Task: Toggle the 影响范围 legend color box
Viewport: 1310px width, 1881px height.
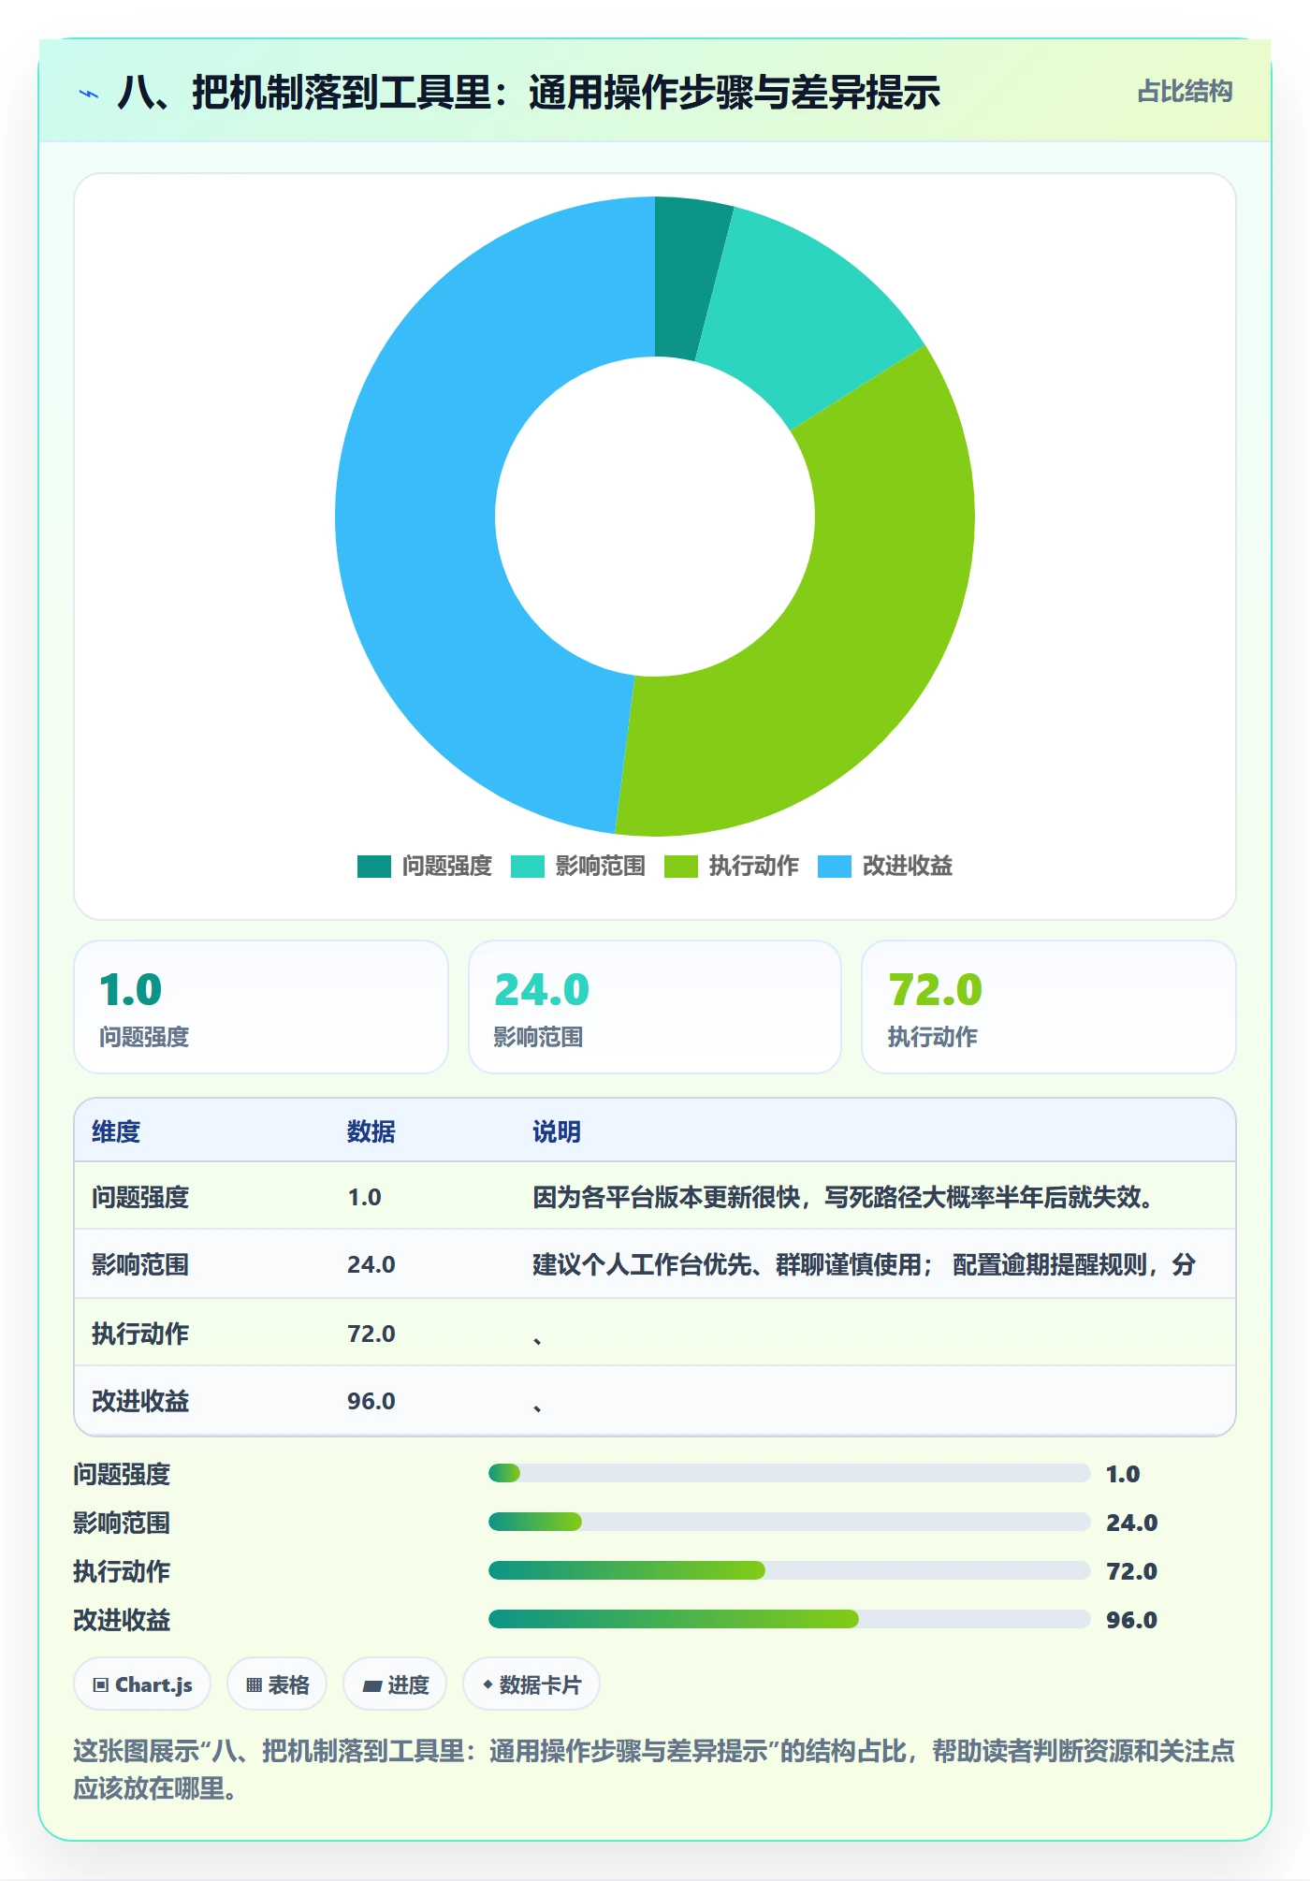Action: tap(528, 867)
